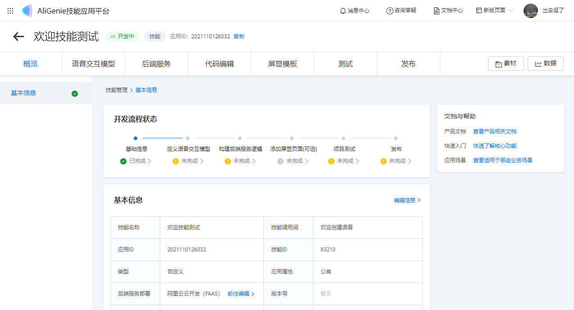Open 快速了解核心功能 link
This screenshot has width=574, height=310.
[495, 146]
